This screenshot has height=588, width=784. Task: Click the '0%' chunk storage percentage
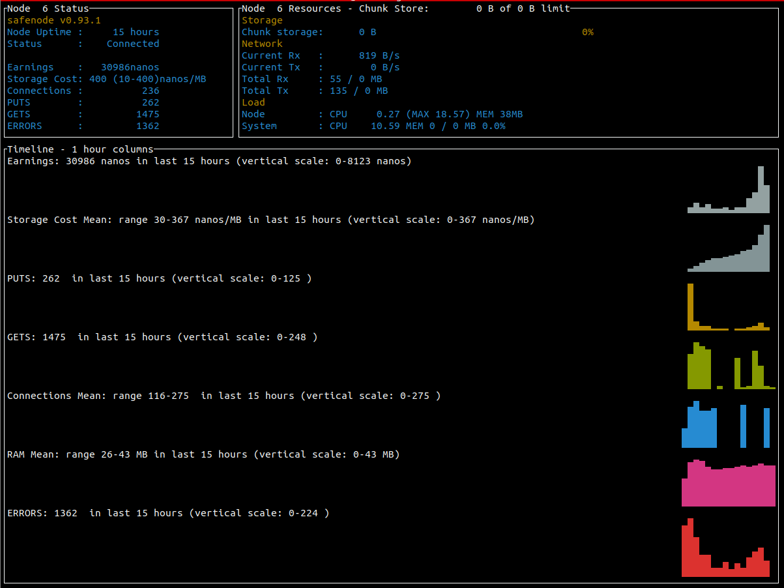point(588,32)
